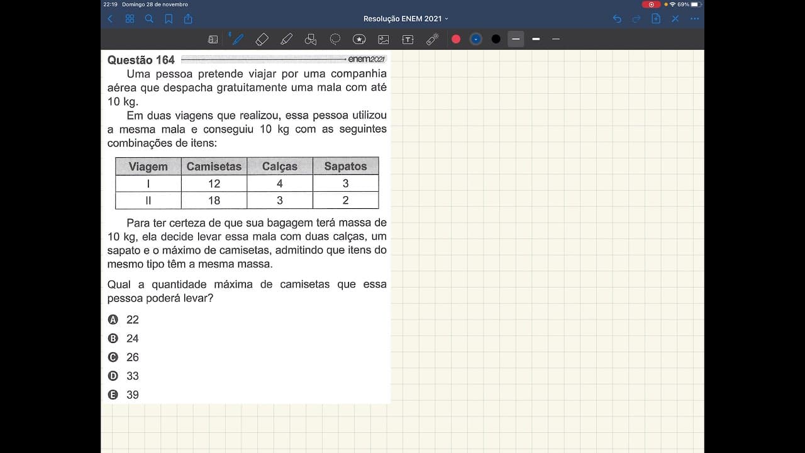This screenshot has height=453, width=805.
Task: Select the Text box tool
Action: (x=408, y=39)
